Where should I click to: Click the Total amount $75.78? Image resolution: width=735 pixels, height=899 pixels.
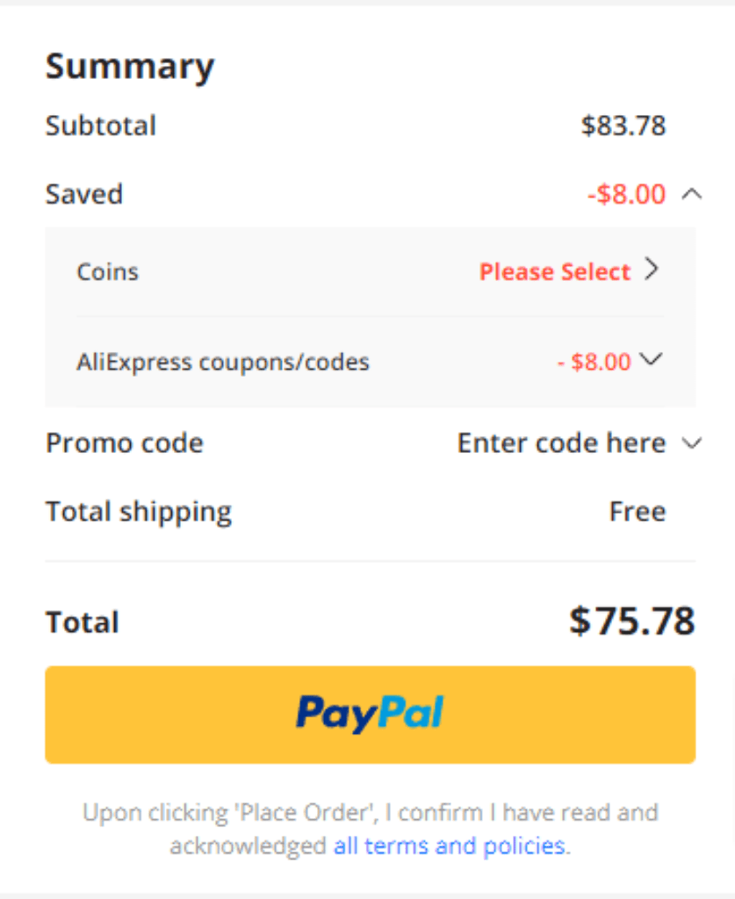coord(631,621)
